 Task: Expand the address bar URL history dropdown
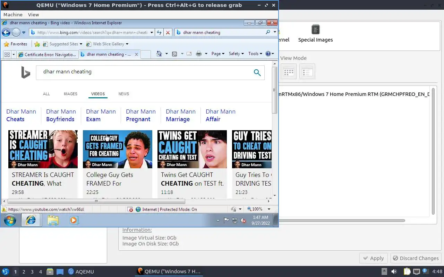(152, 33)
